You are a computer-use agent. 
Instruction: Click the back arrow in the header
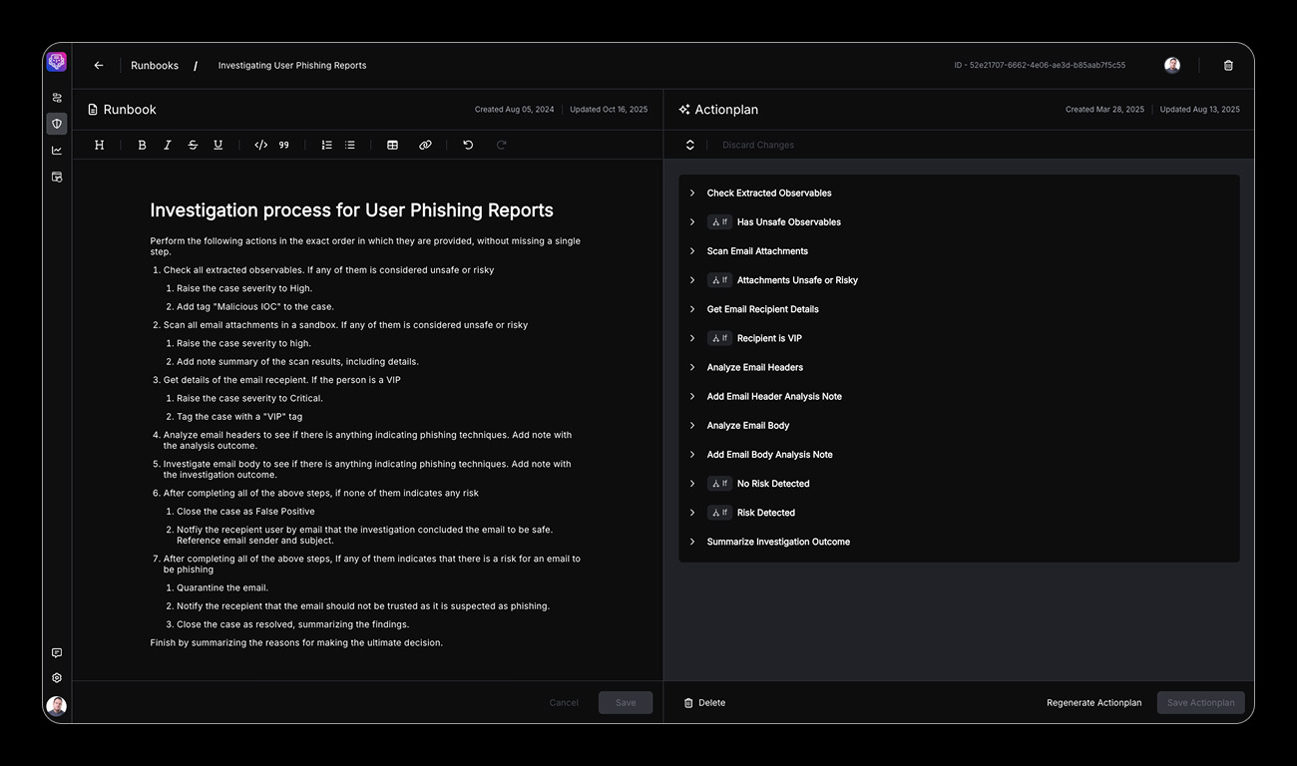pyautogui.click(x=99, y=66)
